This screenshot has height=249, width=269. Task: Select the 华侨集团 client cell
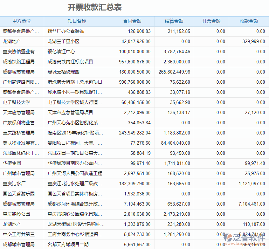(x=12, y=163)
